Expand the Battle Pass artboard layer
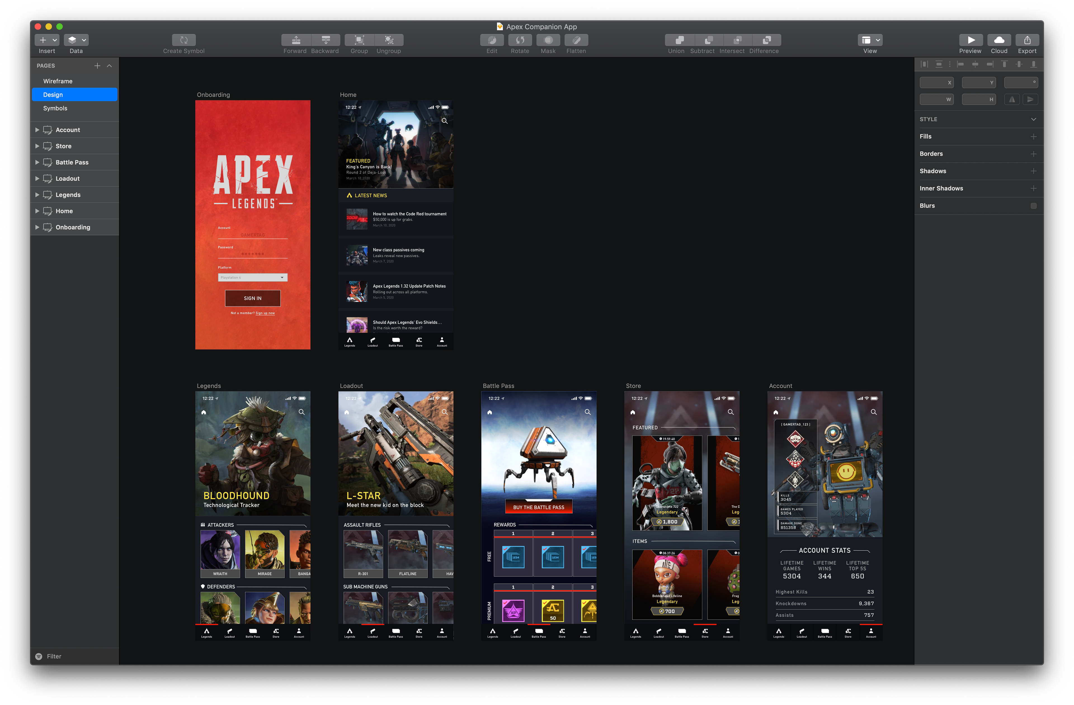This screenshot has width=1074, height=705. (x=37, y=162)
